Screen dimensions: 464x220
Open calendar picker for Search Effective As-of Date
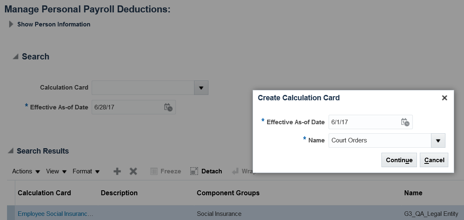tap(168, 107)
